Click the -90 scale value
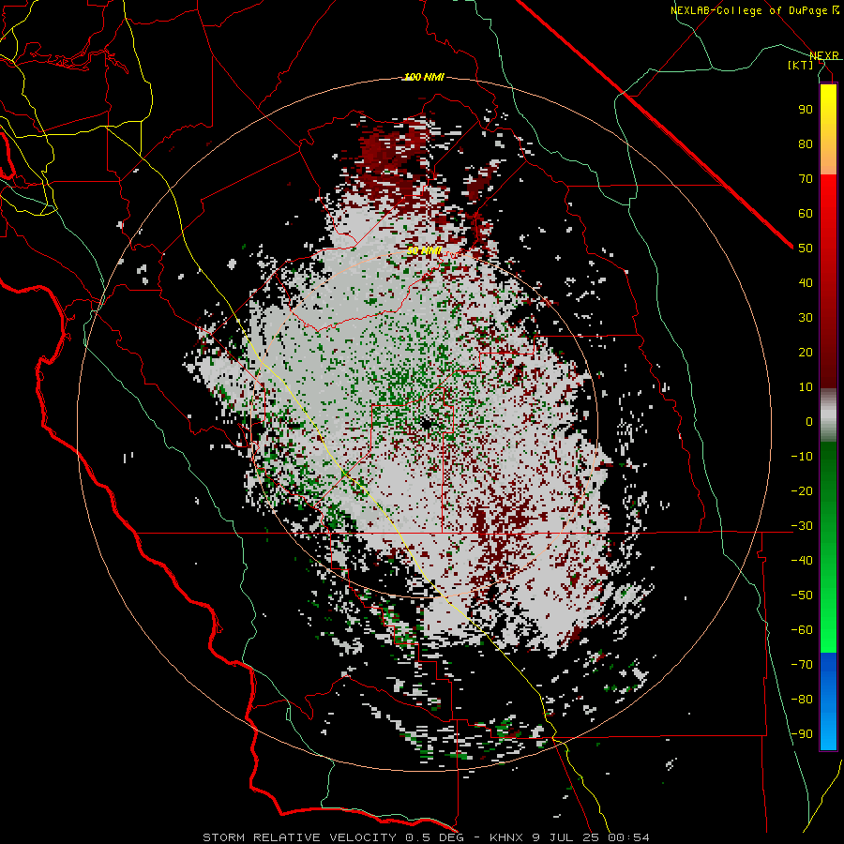The image size is (844, 844). coord(802,734)
